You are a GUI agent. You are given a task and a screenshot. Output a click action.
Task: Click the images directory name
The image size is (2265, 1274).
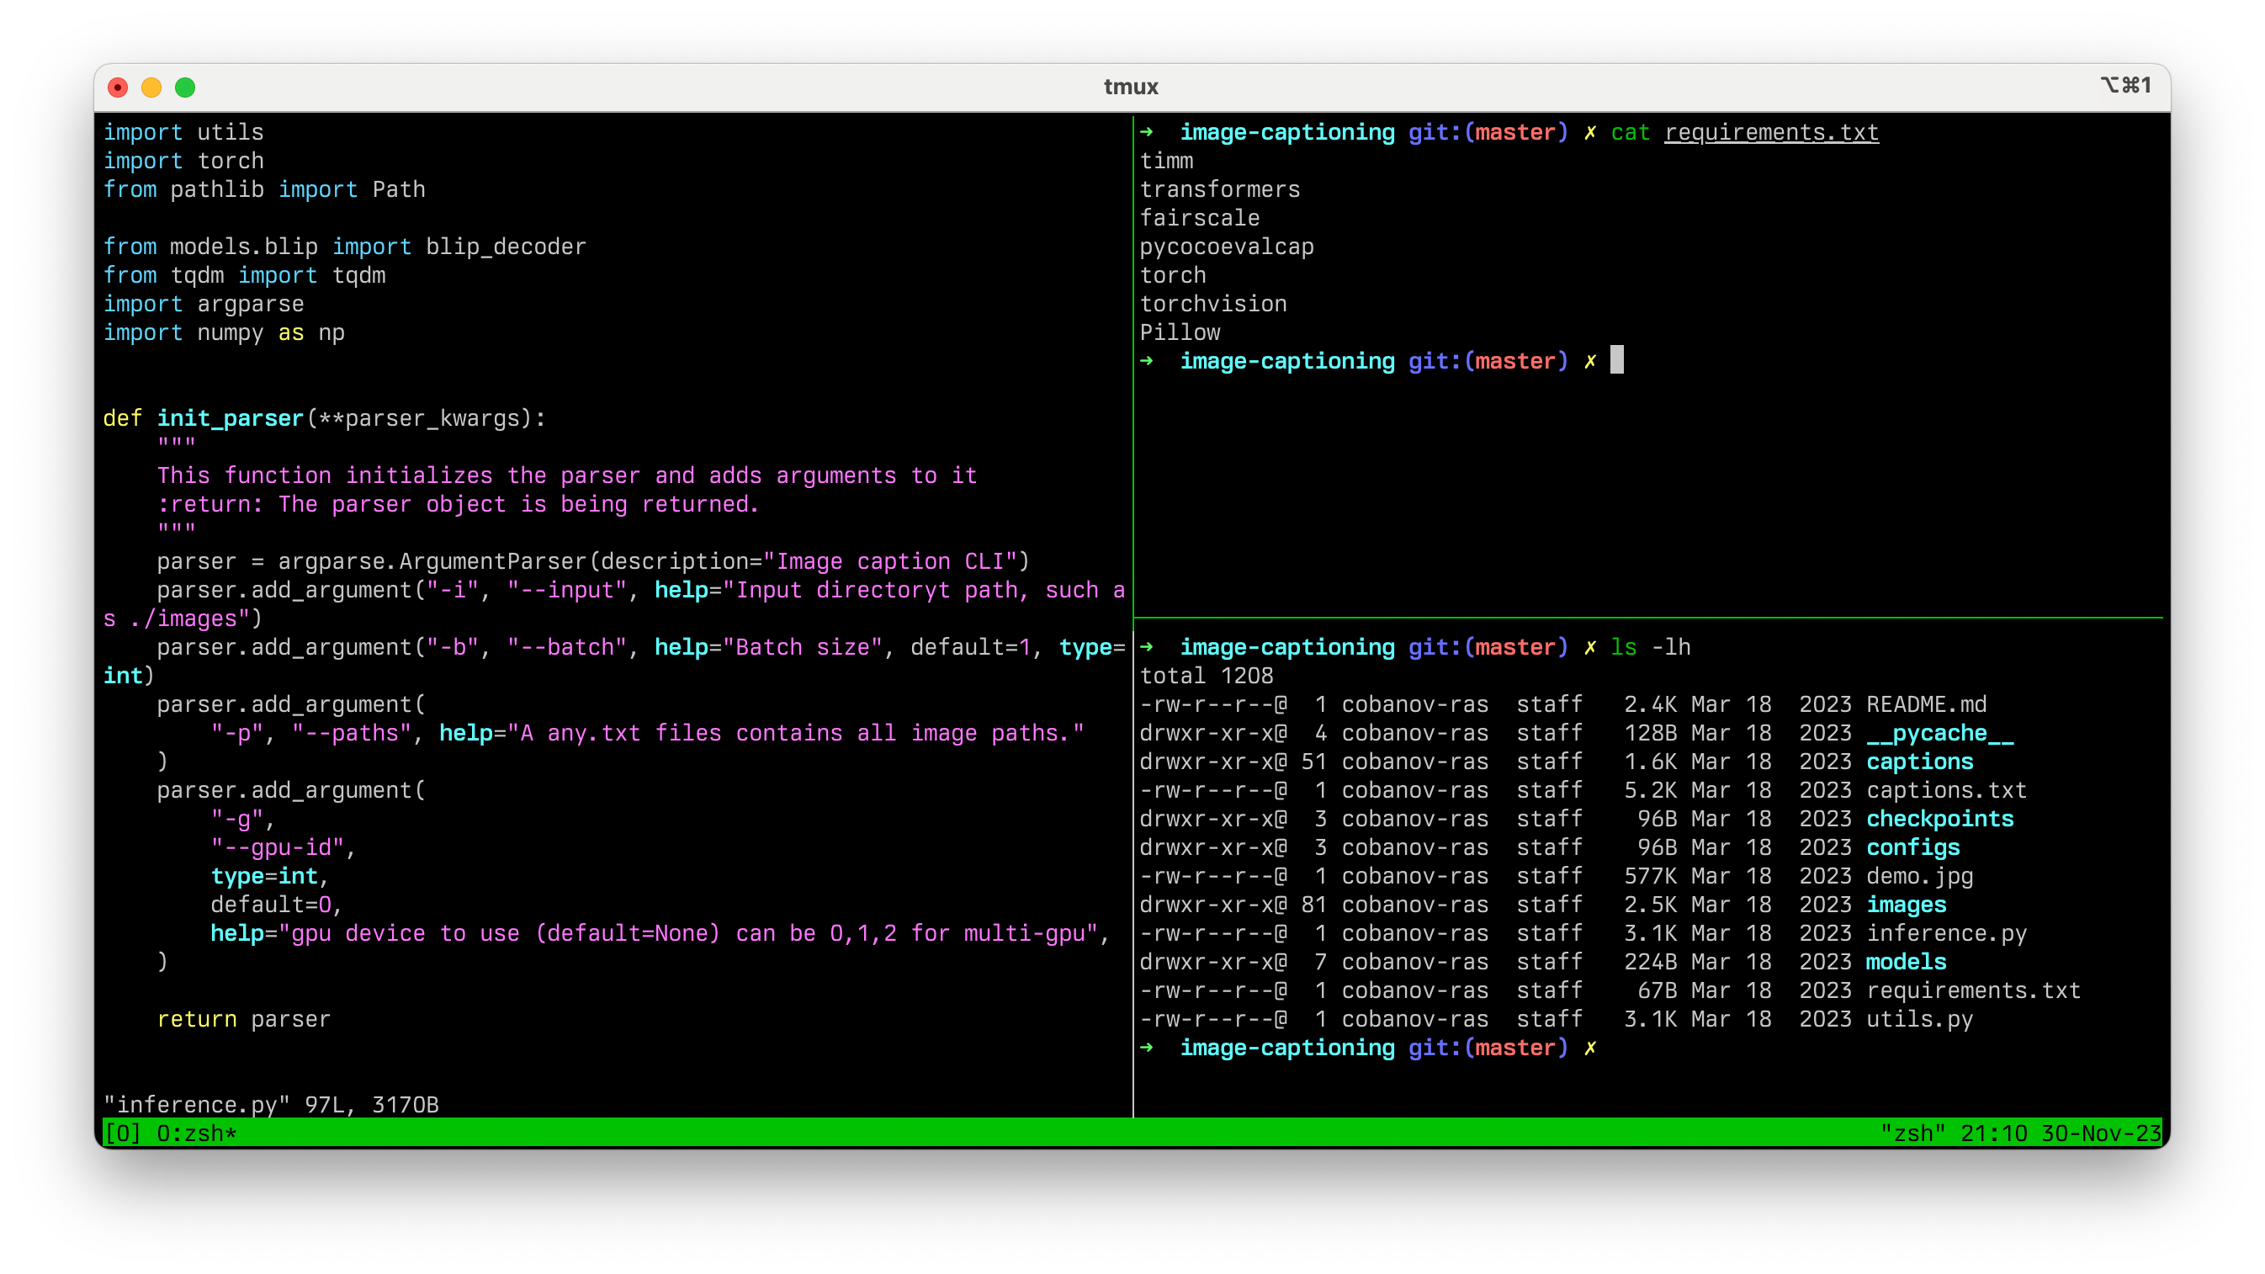pos(1906,905)
